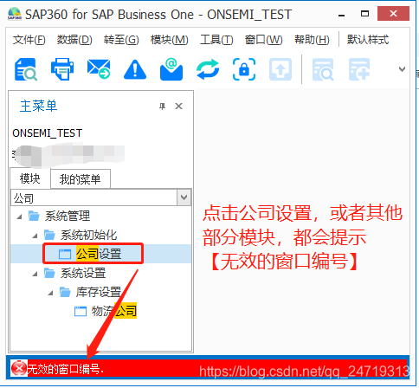419x388 pixels.
Task: Open the alert warning triangle icon
Action: (x=135, y=69)
